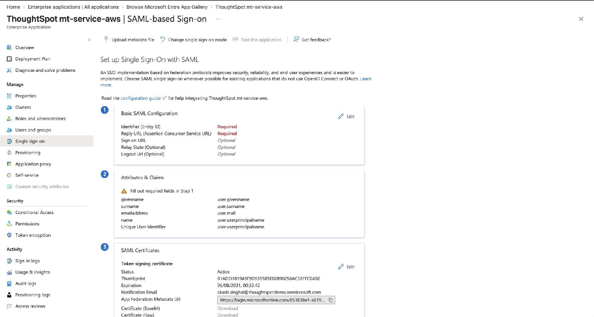Click ThoughtSpot mt-service-aws breadcrumb
The width and height of the screenshot is (594, 317).
tap(249, 7)
